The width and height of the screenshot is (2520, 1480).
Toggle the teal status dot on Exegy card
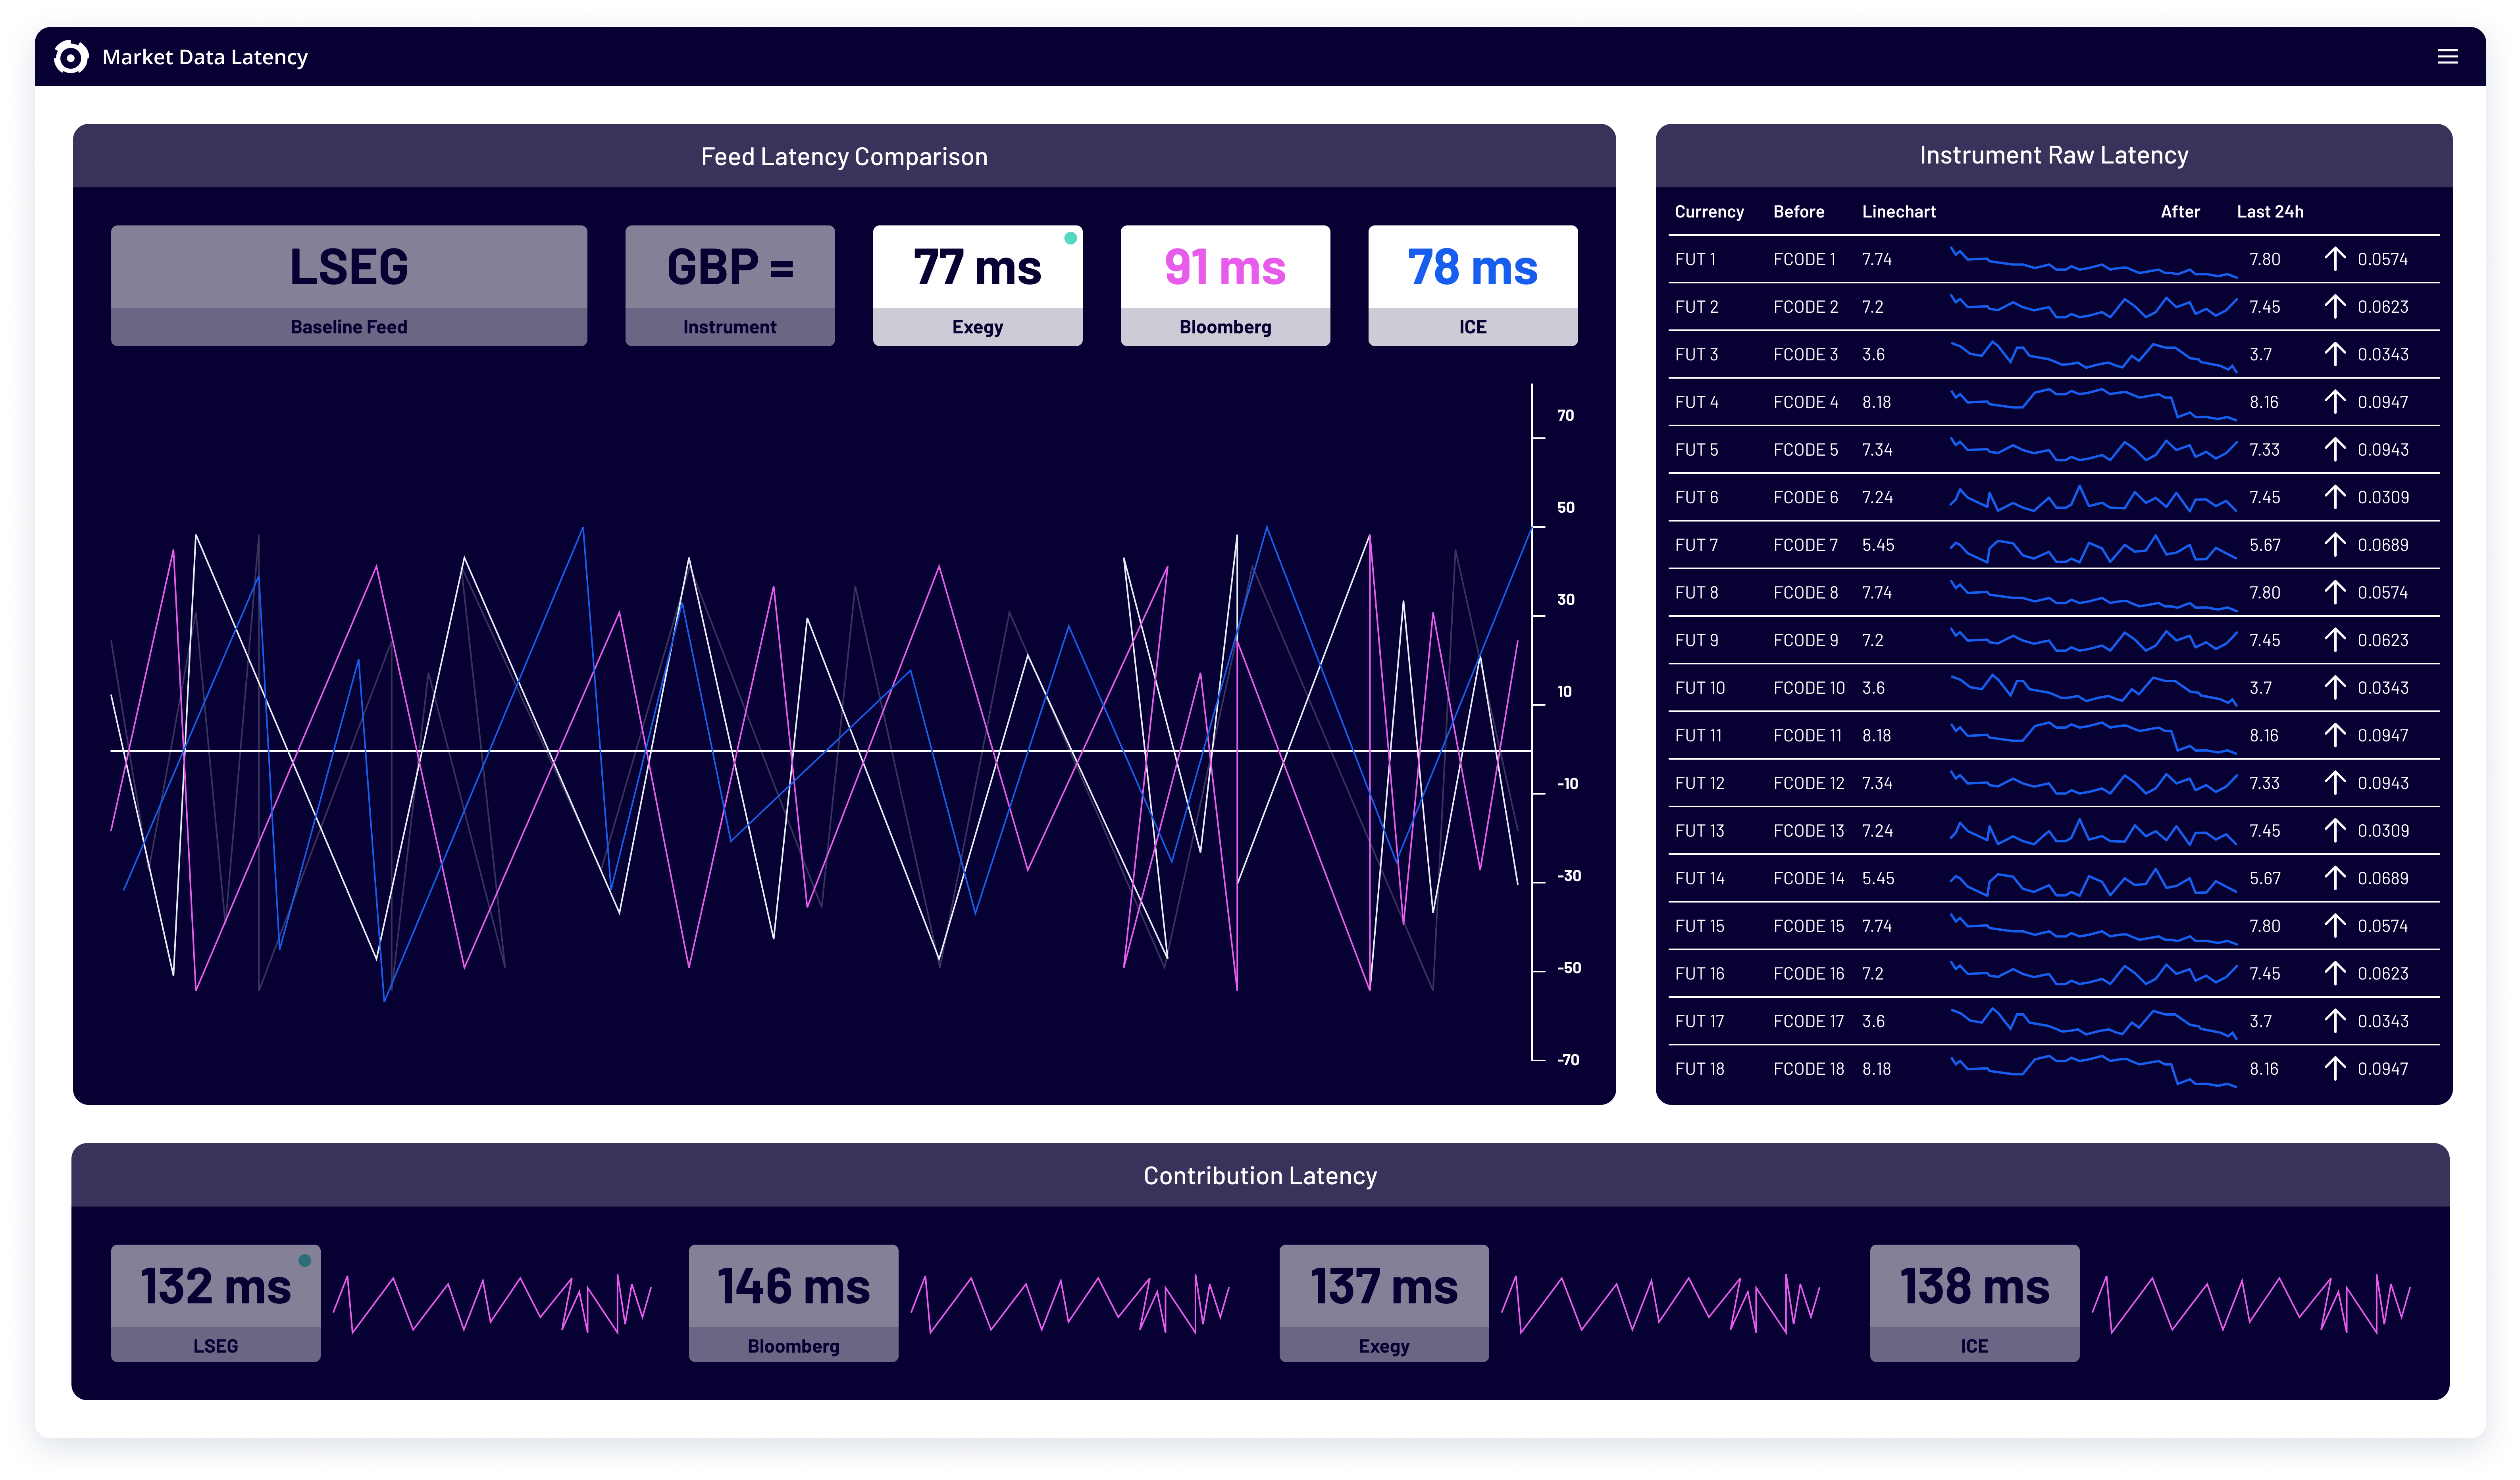[1070, 238]
